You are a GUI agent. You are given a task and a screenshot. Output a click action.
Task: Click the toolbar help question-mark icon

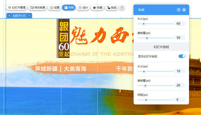(122, 8)
